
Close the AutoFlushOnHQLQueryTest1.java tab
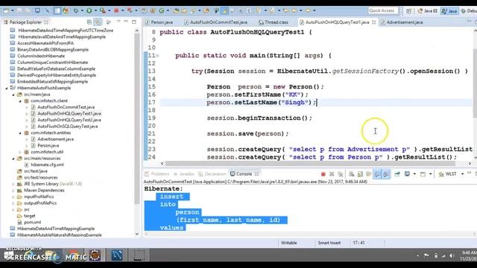coord(373,22)
